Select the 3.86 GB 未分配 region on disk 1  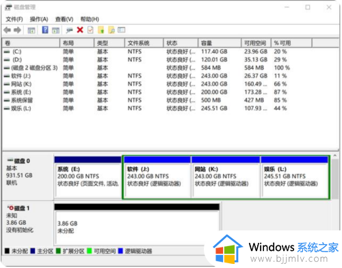[x=137, y=224]
